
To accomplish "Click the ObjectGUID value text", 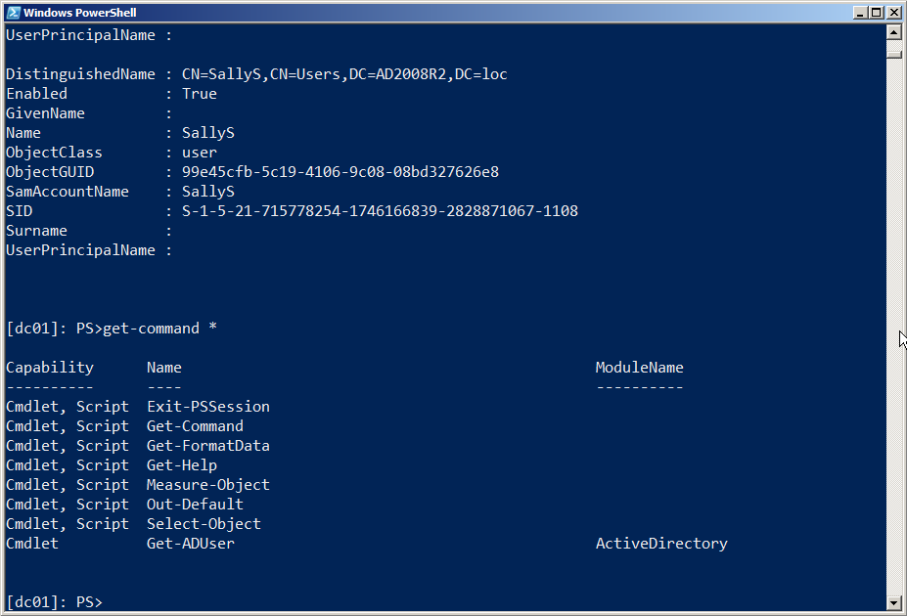I will [x=340, y=172].
